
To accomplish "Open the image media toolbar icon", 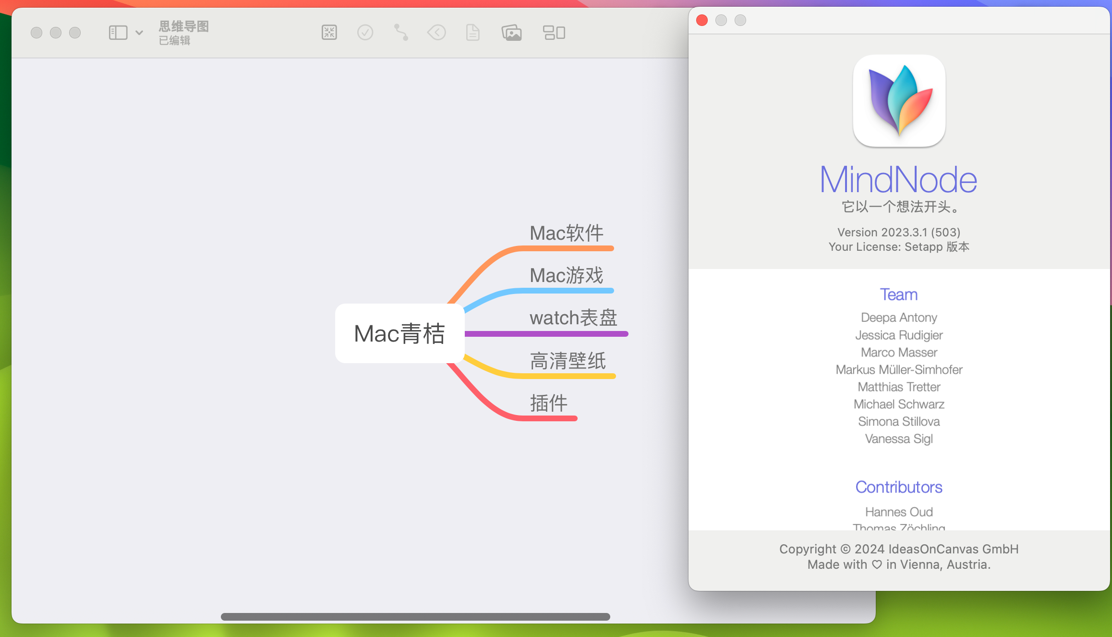I will point(512,33).
